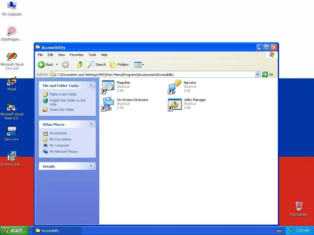This screenshot has width=314, height=235.
Task: Select the Utility Manager shortcut icon
Action: point(174,104)
